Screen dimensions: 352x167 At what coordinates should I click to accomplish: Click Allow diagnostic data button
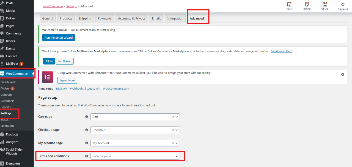[x=49, y=61]
